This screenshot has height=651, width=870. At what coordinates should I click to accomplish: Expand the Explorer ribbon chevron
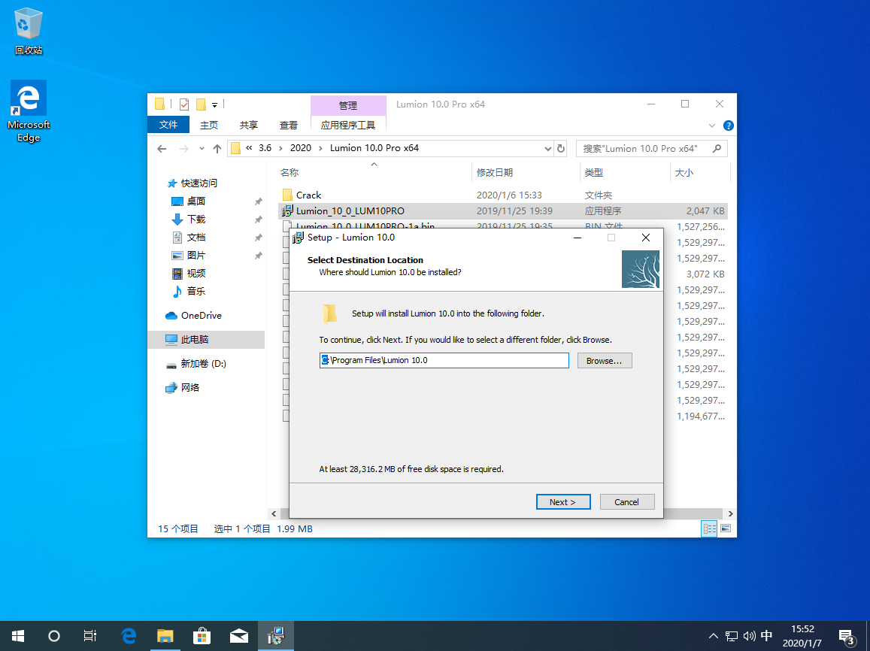712,126
